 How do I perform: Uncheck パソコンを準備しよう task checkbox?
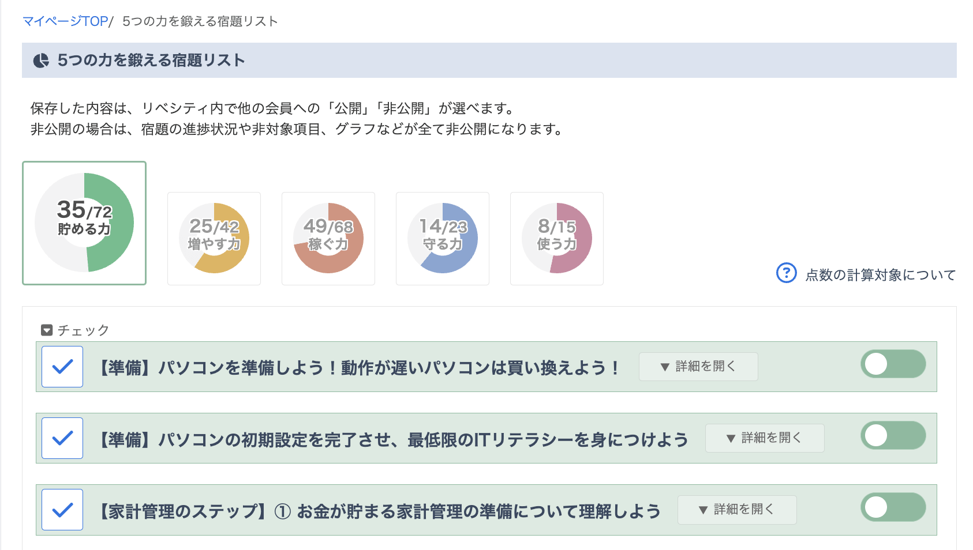62,367
